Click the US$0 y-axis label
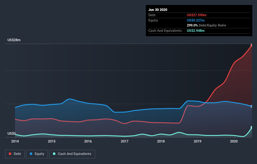Viewport: 257px width, 164px height. pos(12,133)
